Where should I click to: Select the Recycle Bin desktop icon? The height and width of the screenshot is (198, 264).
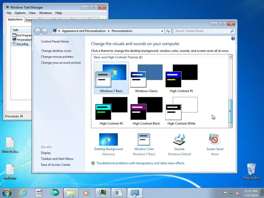pyautogui.click(x=251, y=171)
